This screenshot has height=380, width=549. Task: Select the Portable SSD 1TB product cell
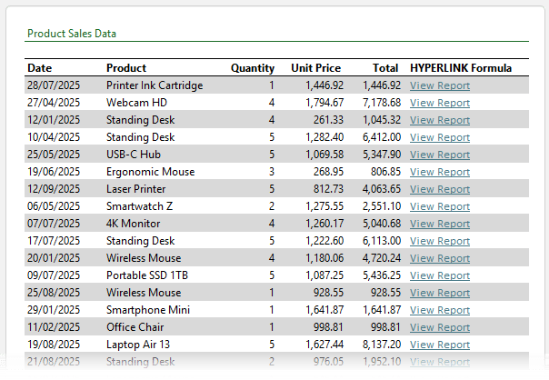pyautogui.click(x=147, y=275)
